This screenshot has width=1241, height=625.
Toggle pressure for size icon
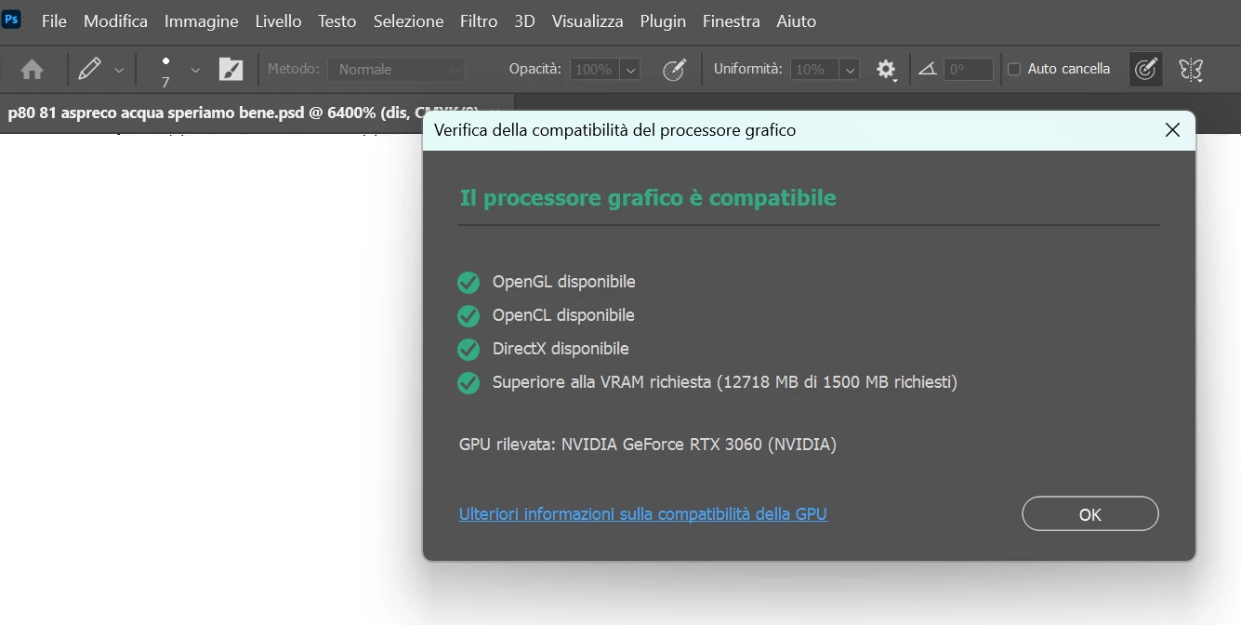(1146, 69)
